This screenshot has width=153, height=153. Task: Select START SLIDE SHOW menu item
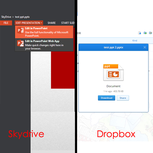68,23
